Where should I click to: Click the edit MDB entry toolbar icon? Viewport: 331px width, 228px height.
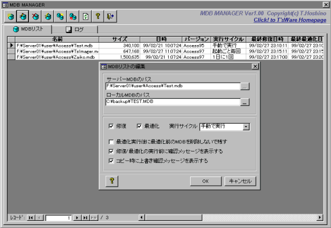23,16
